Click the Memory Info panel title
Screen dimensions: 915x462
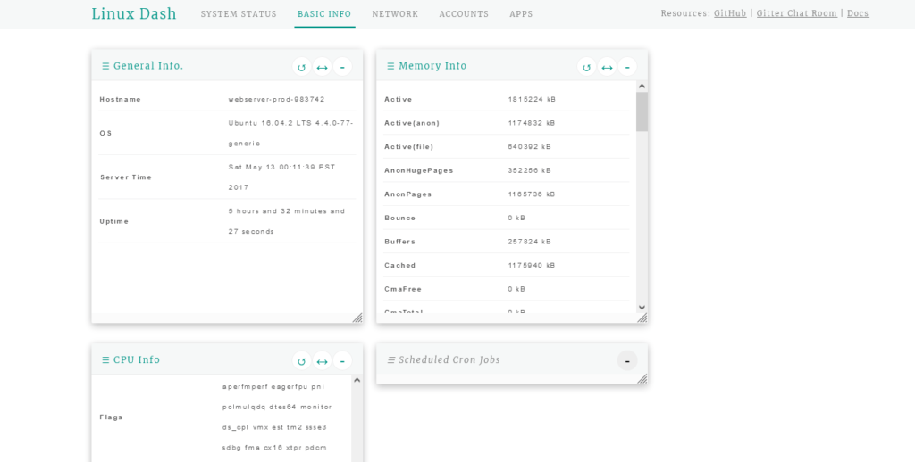point(432,66)
